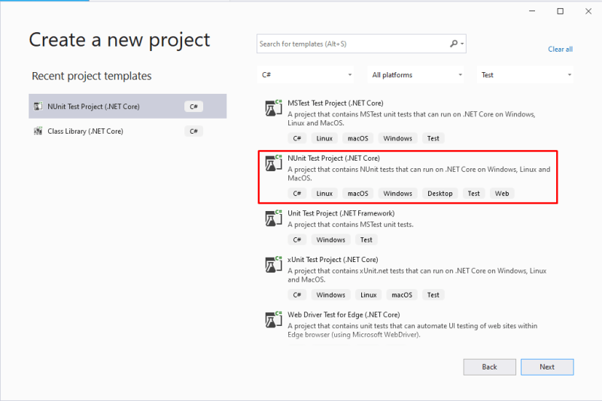
Task: Click the Next button
Action: point(547,367)
